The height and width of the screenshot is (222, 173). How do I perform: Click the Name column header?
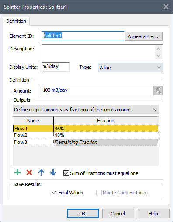(x=33, y=121)
